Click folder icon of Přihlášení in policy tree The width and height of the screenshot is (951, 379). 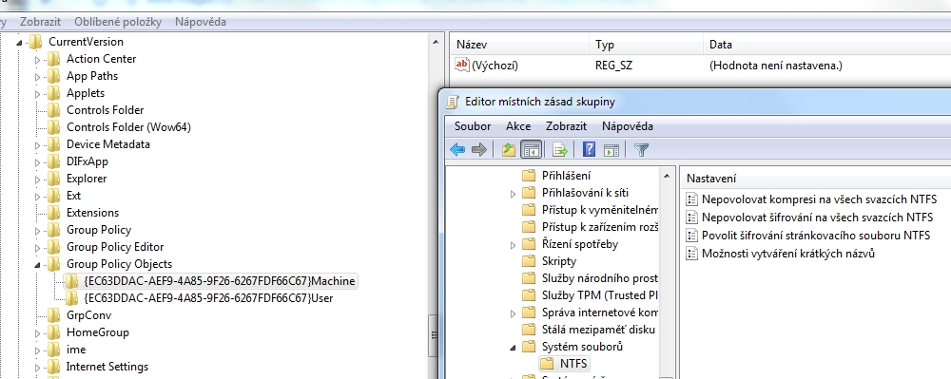tap(529, 176)
